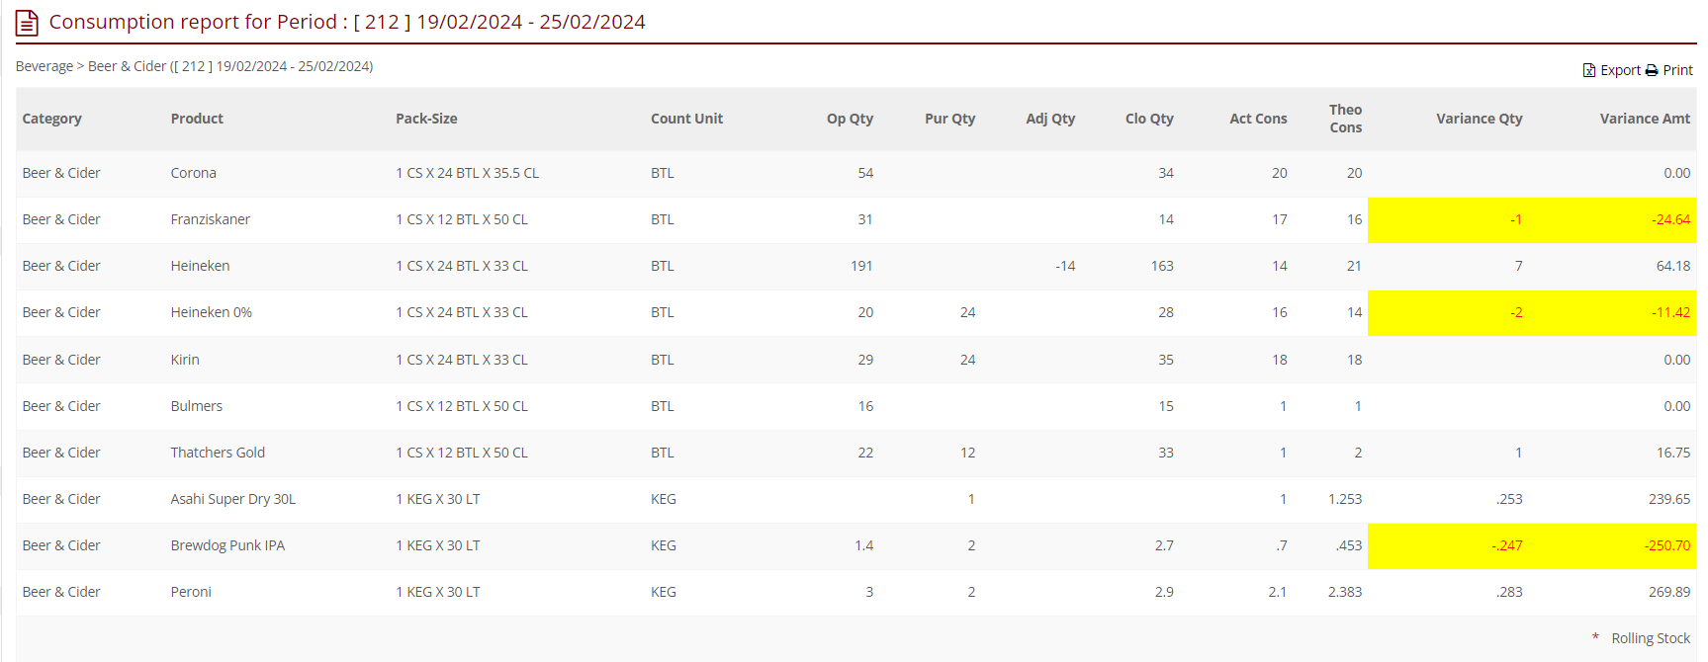Select the highlighted -250.70 Brewdog variance cell

click(1666, 545)
